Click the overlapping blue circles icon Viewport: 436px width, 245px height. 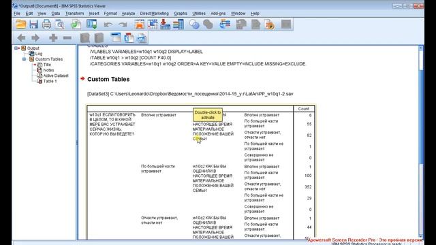194,24
